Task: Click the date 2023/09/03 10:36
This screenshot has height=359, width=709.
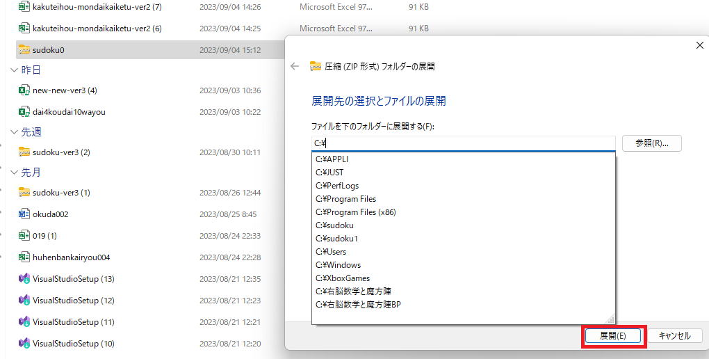Action: [230, 90]
